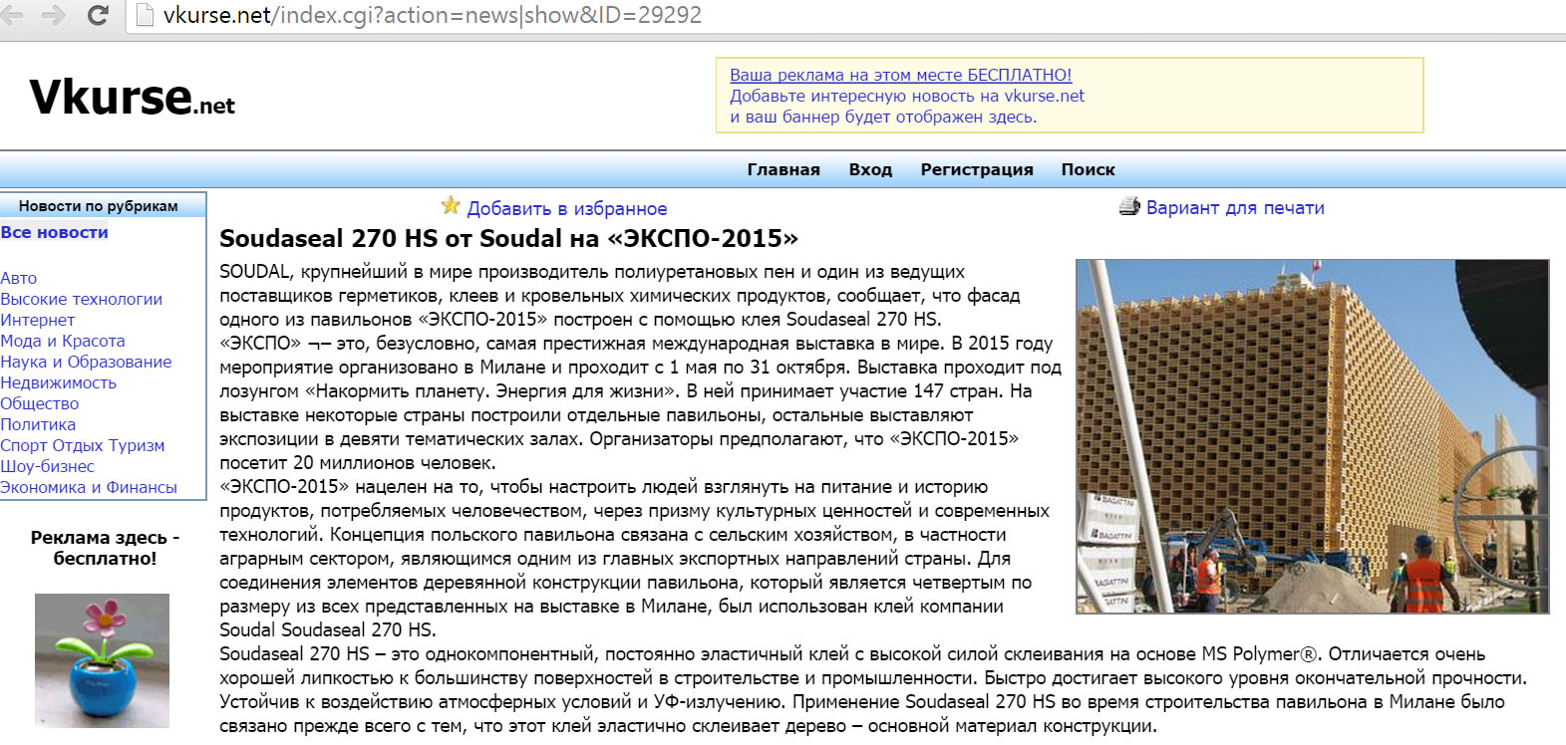Open the Высокие технологии category
This screenshot has width=1566, height=745.
click(81, 299)
